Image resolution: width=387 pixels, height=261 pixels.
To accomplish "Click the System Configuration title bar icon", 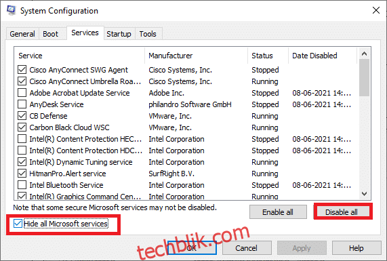I will (x=11, y=11).
